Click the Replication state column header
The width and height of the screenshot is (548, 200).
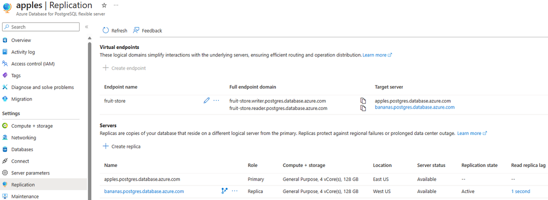click(x=479, y=165)
